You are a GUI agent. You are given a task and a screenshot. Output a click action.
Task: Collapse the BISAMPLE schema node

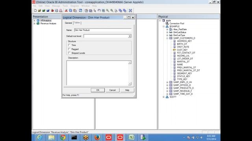[164, 26]
